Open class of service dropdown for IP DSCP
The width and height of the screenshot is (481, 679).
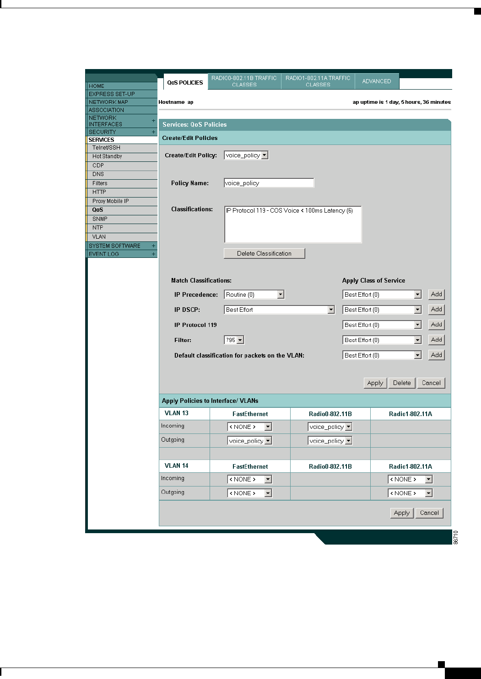pos(382,310)
